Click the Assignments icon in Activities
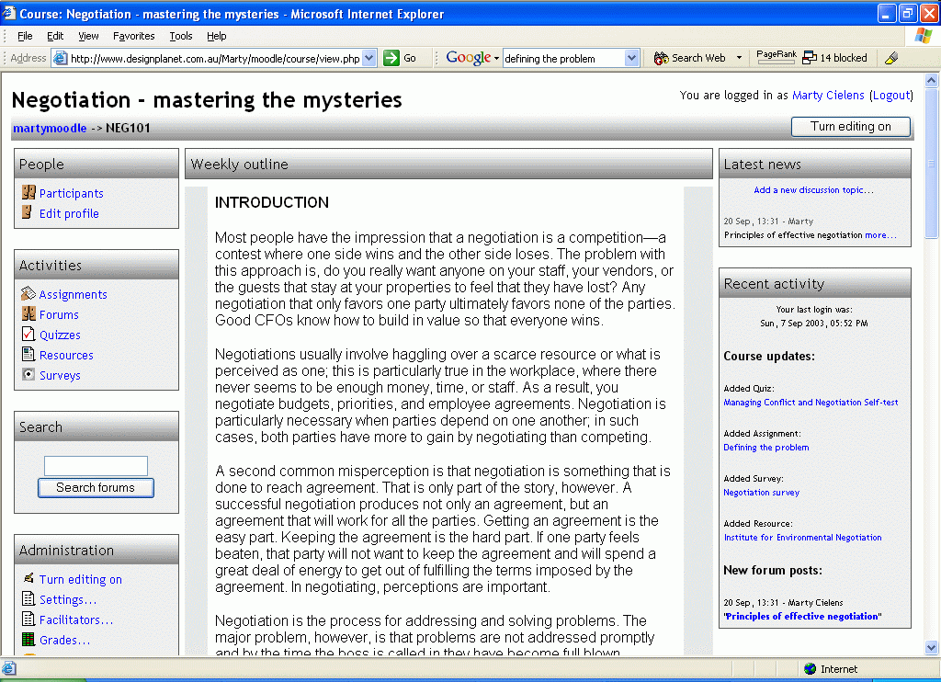The image size is (941, 682). click(28, 294)
